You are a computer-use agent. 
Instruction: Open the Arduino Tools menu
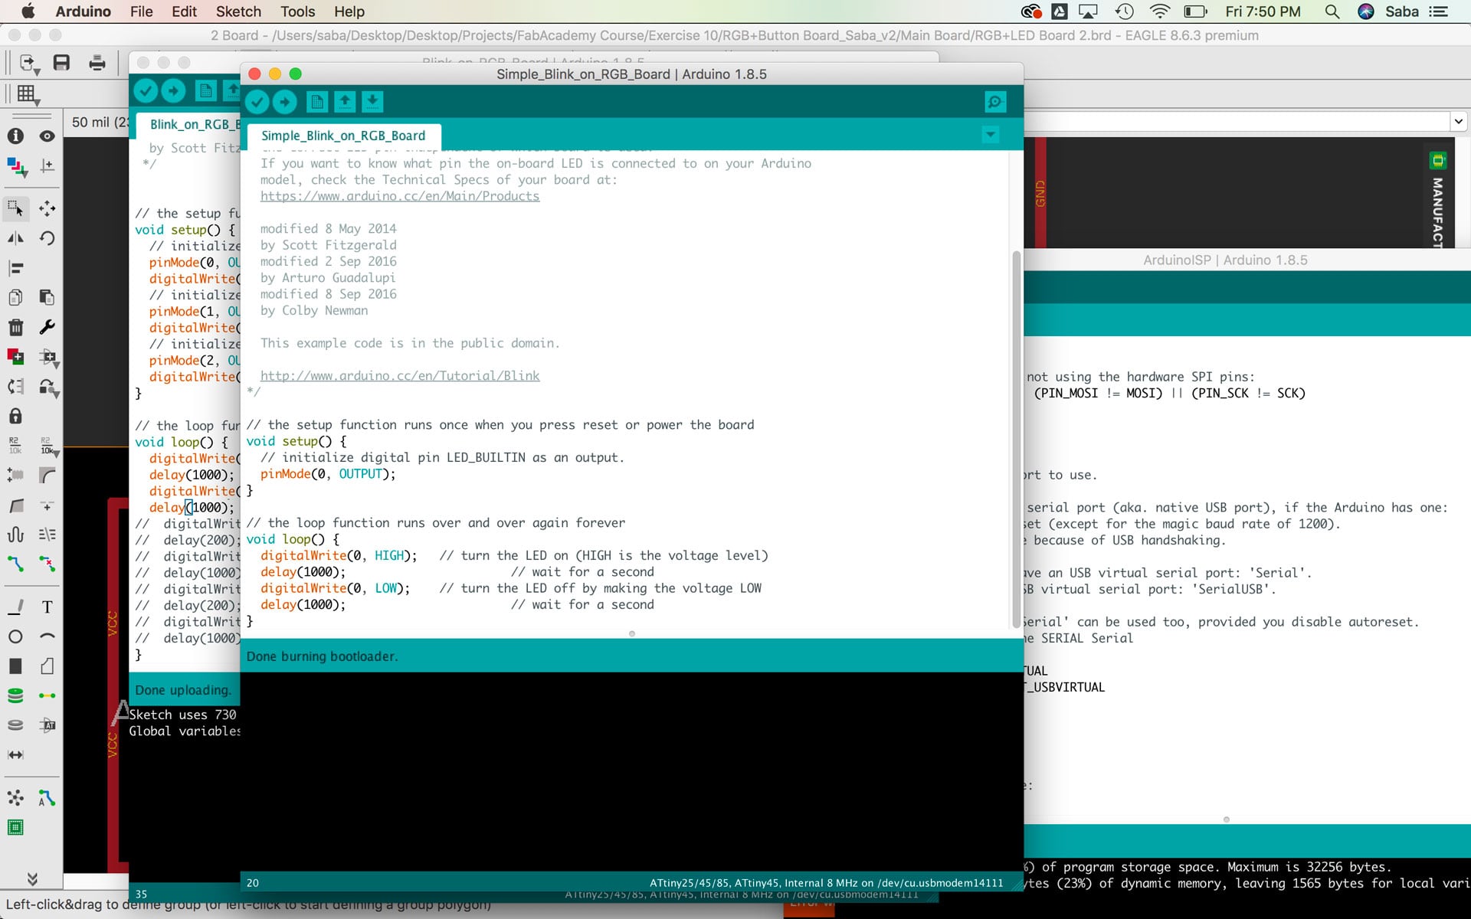[x=298, y=11]
